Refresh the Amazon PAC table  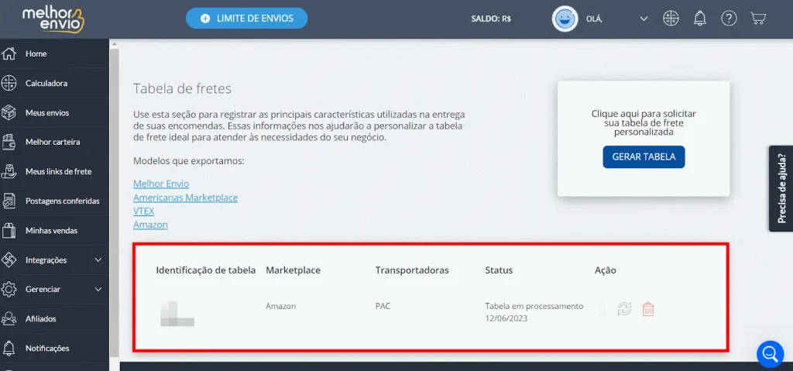pos(625,309)
